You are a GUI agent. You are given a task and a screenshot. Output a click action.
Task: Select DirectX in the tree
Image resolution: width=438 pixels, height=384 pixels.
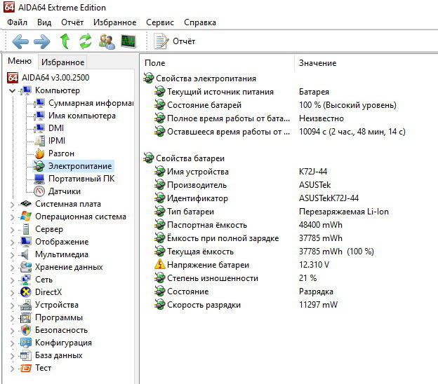pyautogui.click(x=48, y=292)
